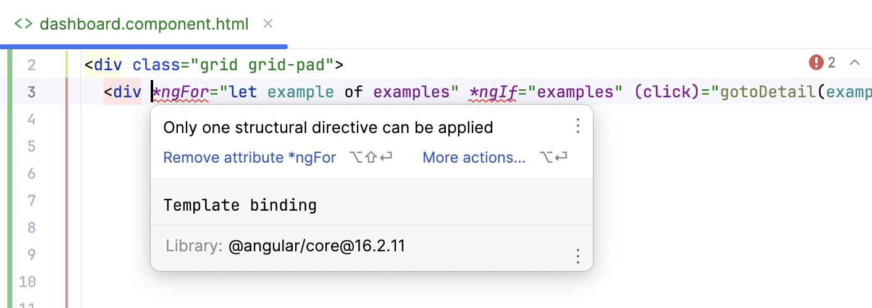This screenshot has height=308, width=872.
Task: Click the "Template binding" text in the popup
Action: [240, 205]
